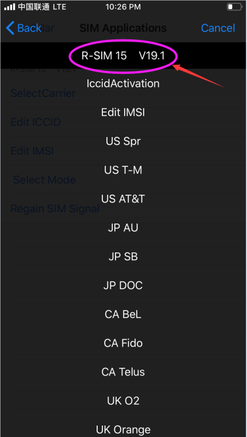Choose CA BeL from the list
This screenshot has height=437, width=247.
tap(123, 315)
